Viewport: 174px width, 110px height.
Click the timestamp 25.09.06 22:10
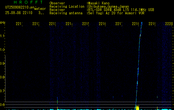pyautogui.click(x=19, y=13)
